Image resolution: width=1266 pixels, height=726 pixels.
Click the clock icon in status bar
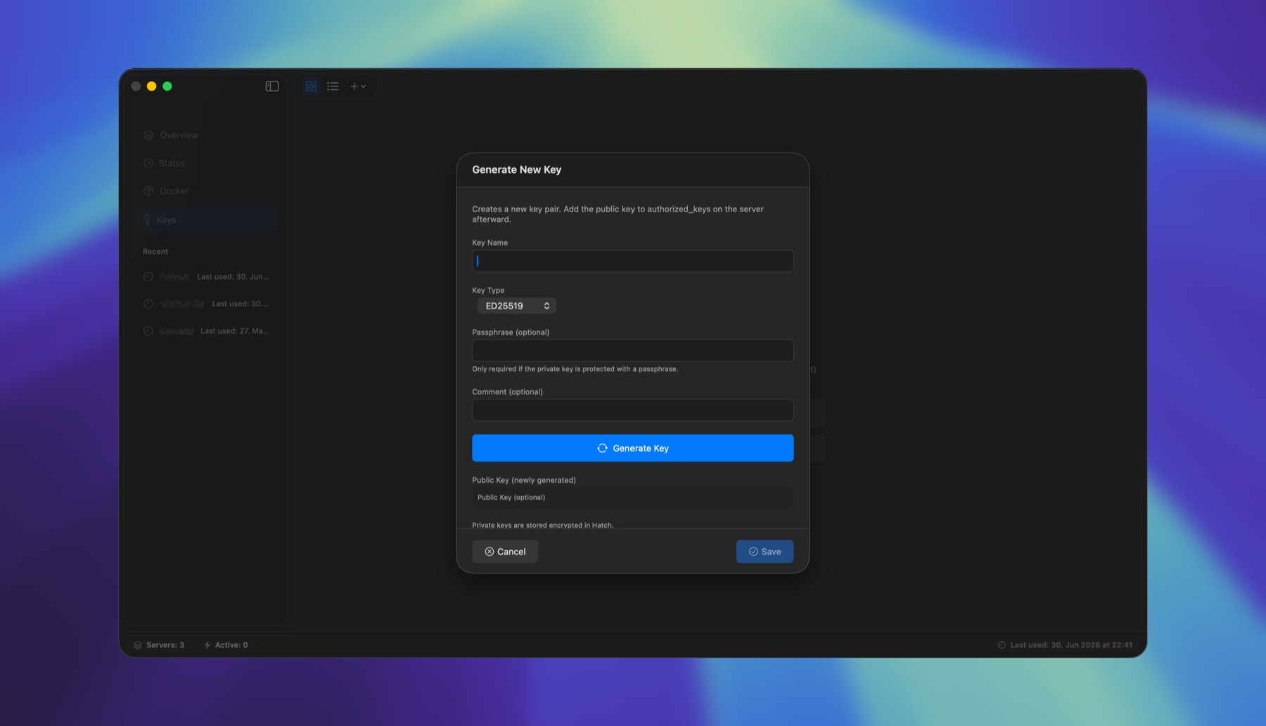point(1002,645)
